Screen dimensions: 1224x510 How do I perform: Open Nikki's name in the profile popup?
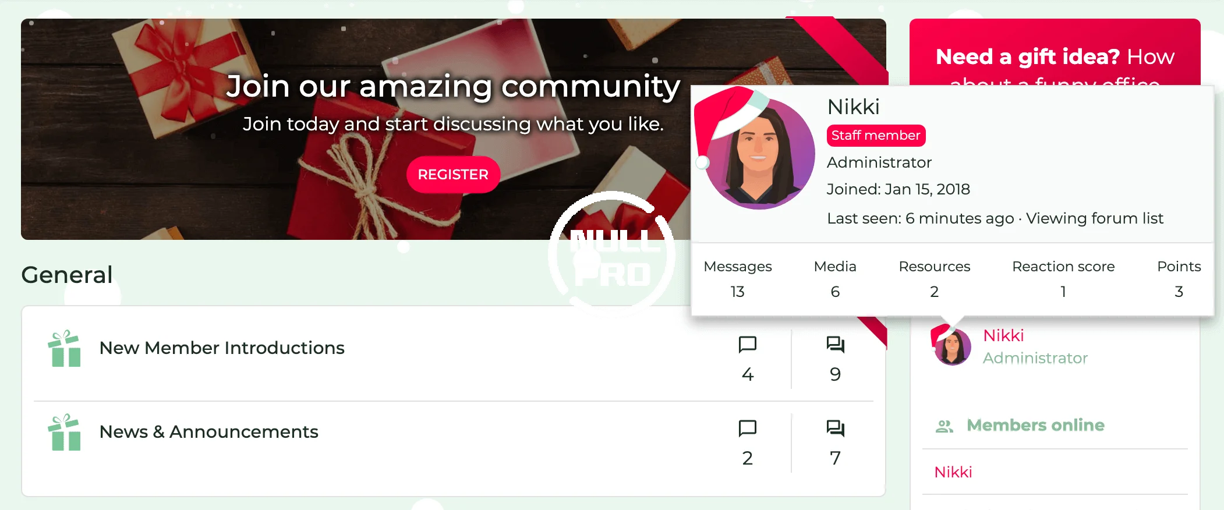[x=853, y=107]
